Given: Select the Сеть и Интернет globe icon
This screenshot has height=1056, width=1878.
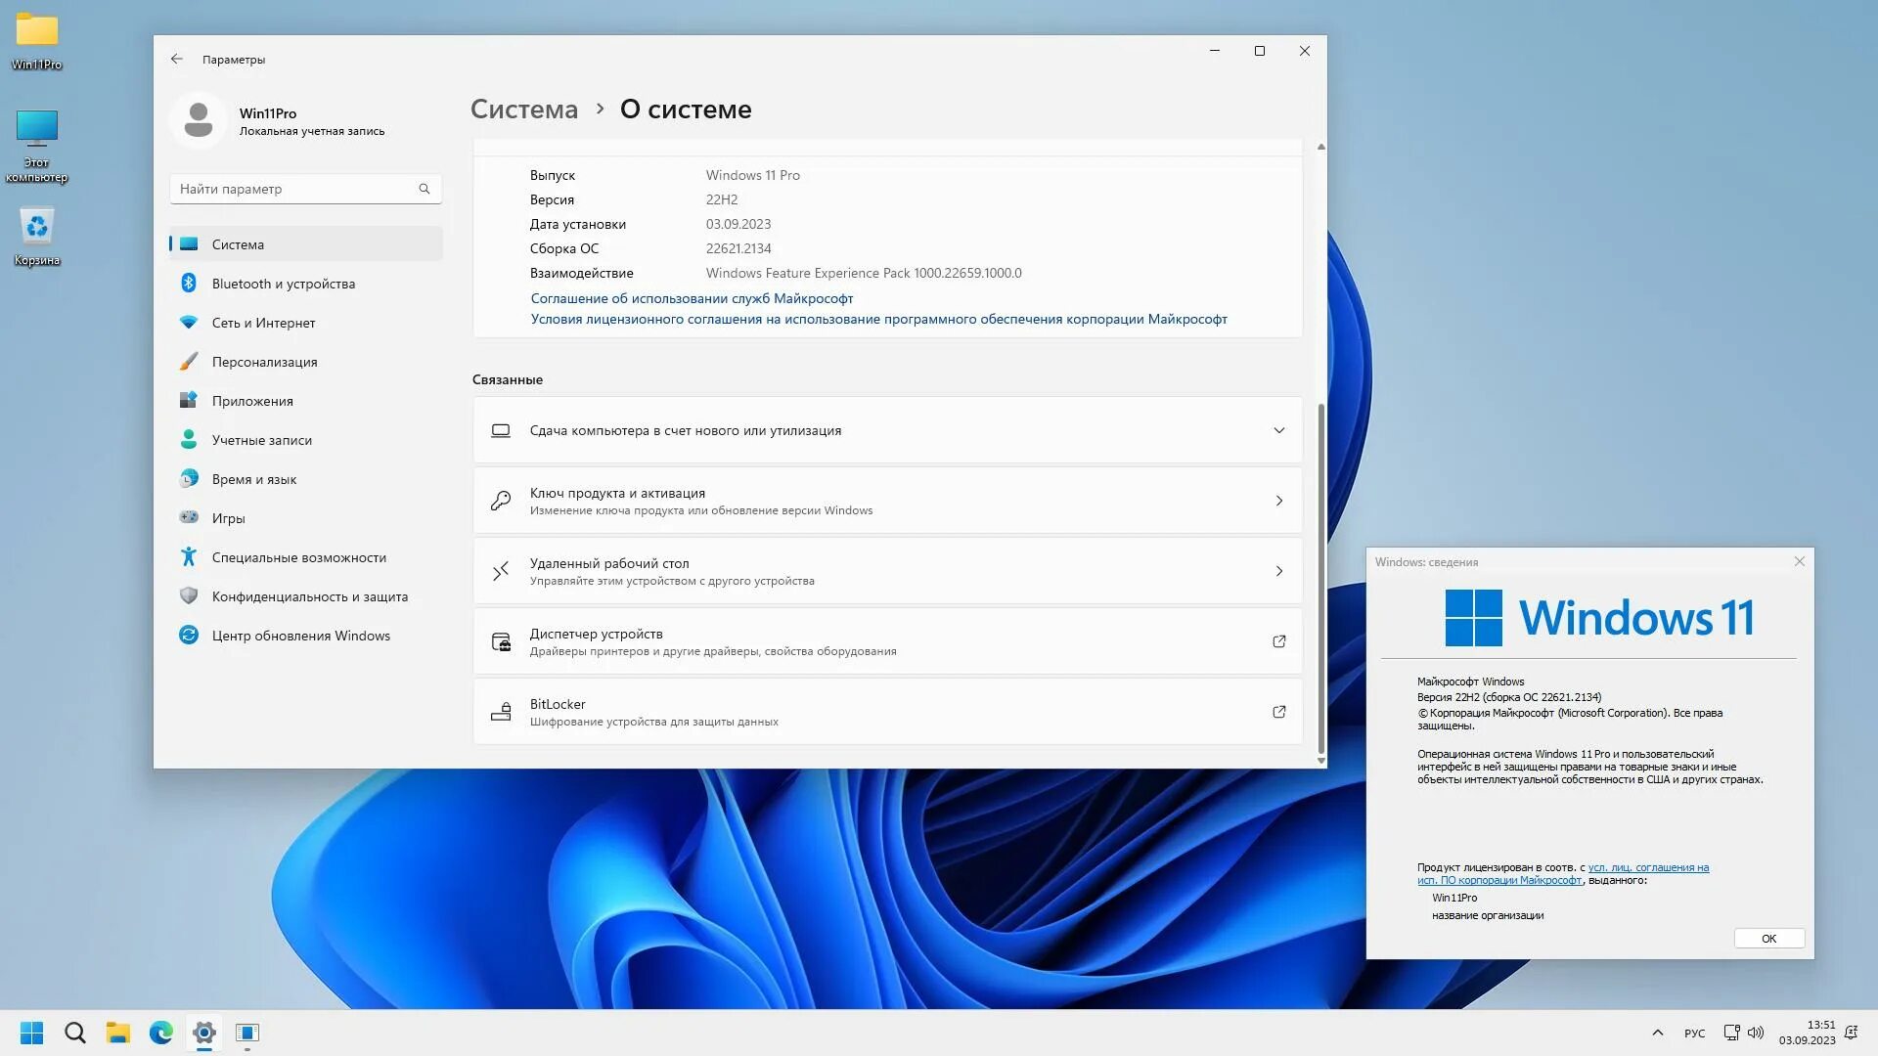Looking at the screenshot, I should 189,322.
